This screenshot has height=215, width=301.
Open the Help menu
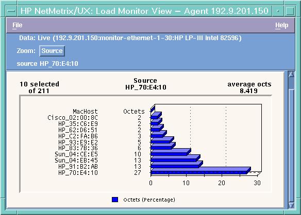tap(281, 25)
